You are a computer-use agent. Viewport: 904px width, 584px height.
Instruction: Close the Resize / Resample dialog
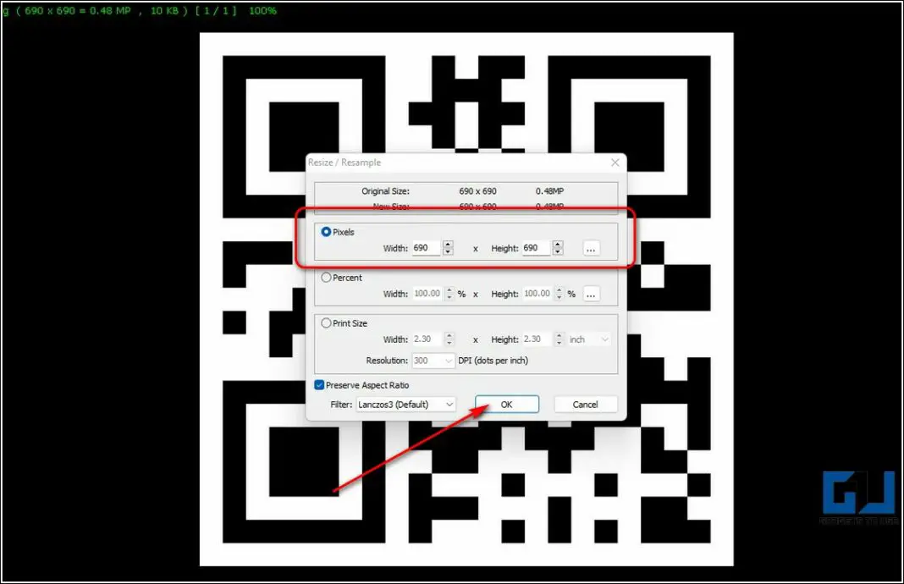(615, 163)
